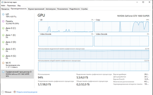Click the purple Память circle icon

(3, 21)
